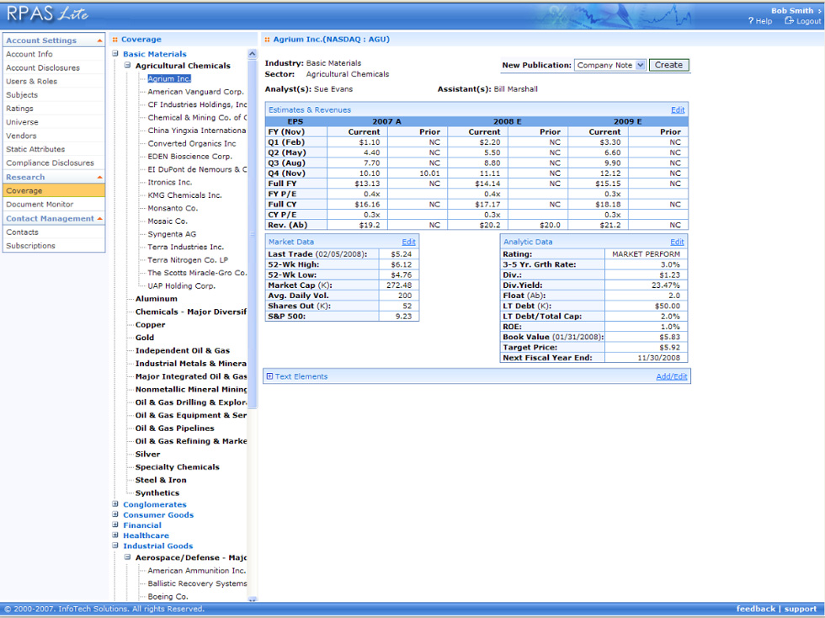Select CF Industries Holdings in tree
This screenshot has height=618, width=825.
coord(197,104)
